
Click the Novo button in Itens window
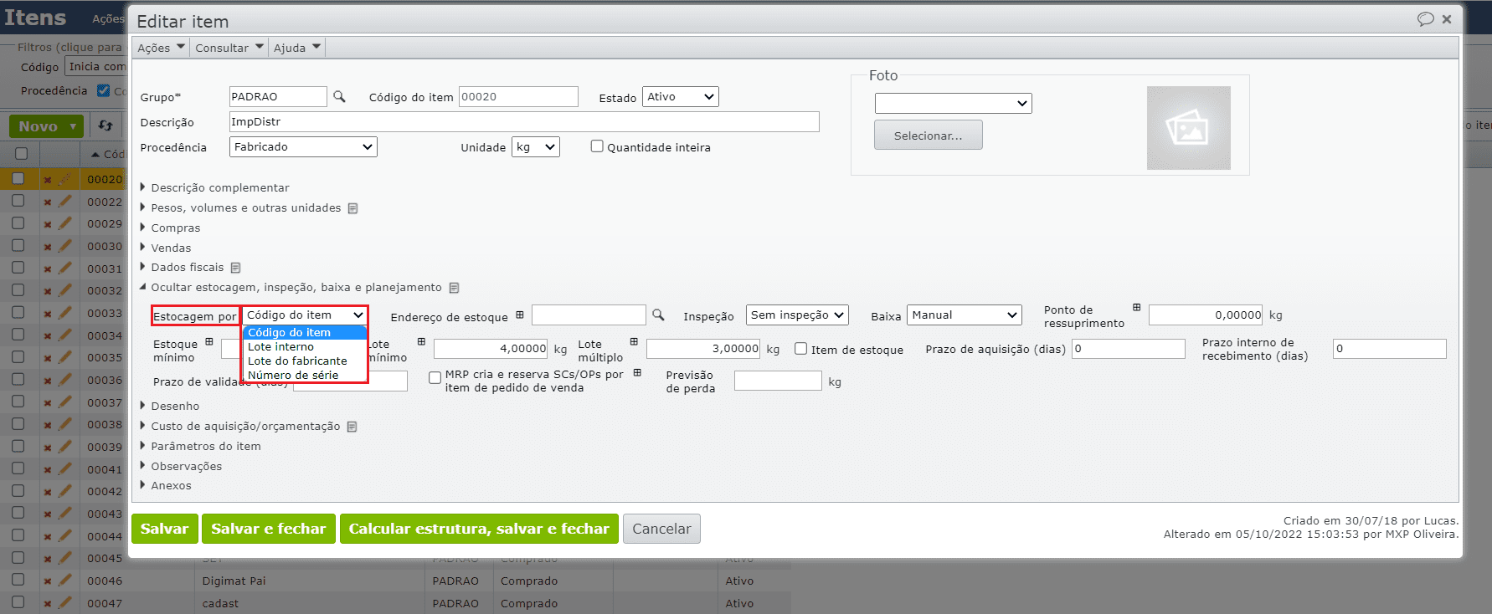coord(46,126)
